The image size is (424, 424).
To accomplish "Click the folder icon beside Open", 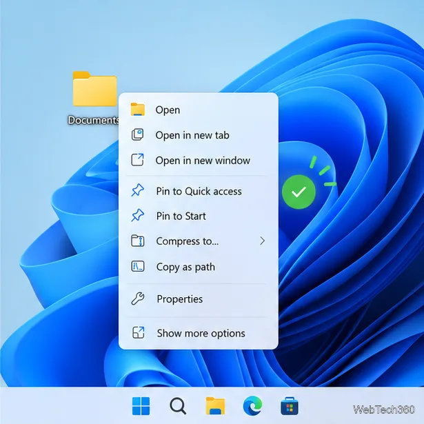I will pyautogui.click(x=138, y=109).
